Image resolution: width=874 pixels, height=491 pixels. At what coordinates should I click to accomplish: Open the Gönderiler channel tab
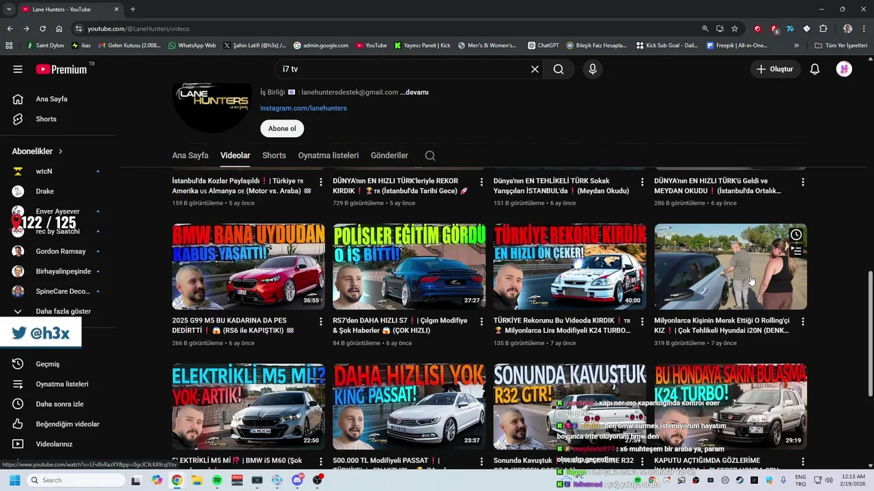pyautogui.click(x=389, y=155)
